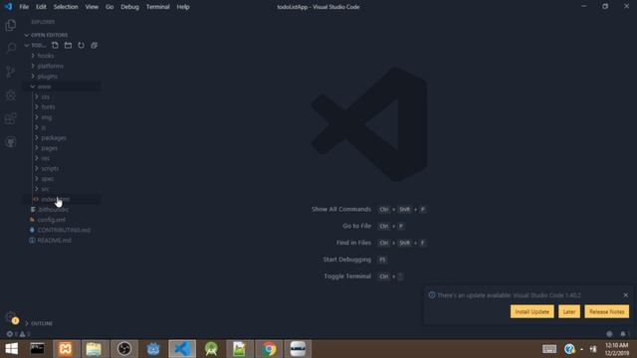Open the Explorer view in activity bar
The image size is (637, 358).
11,25
